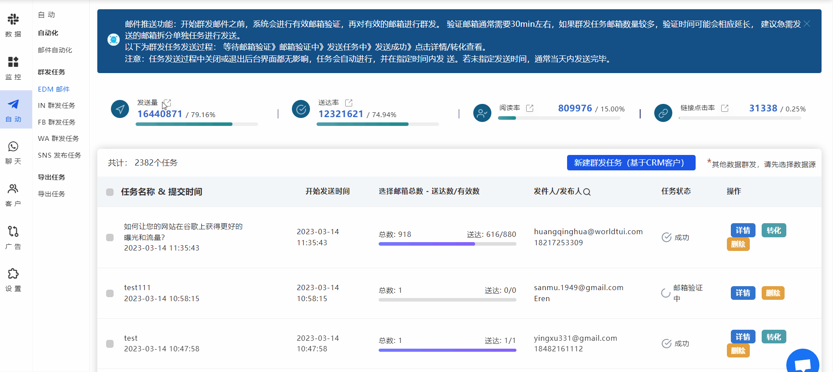
Task: Open WA 群发任务 menu item
Action: click(x=58, y=139)
